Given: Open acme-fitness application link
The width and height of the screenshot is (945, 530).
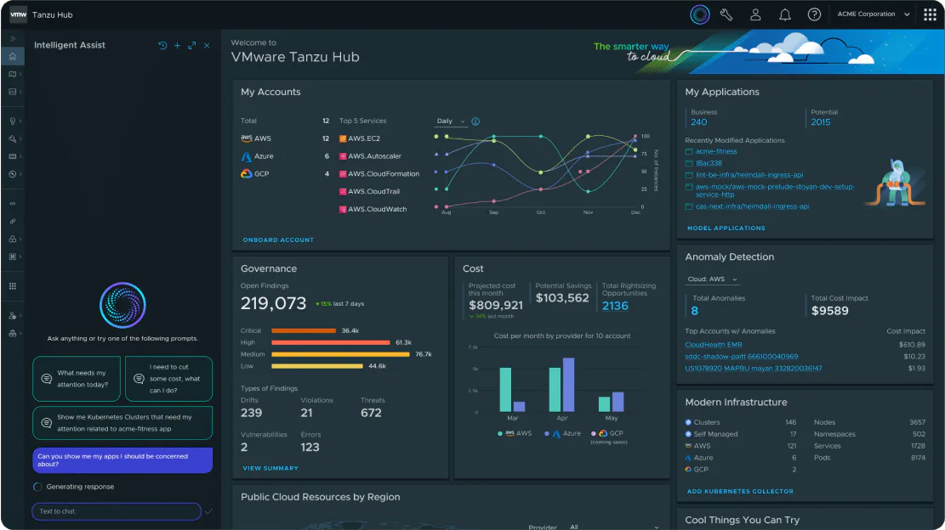Looking at the screenshot, I should [x=716, y=151].
